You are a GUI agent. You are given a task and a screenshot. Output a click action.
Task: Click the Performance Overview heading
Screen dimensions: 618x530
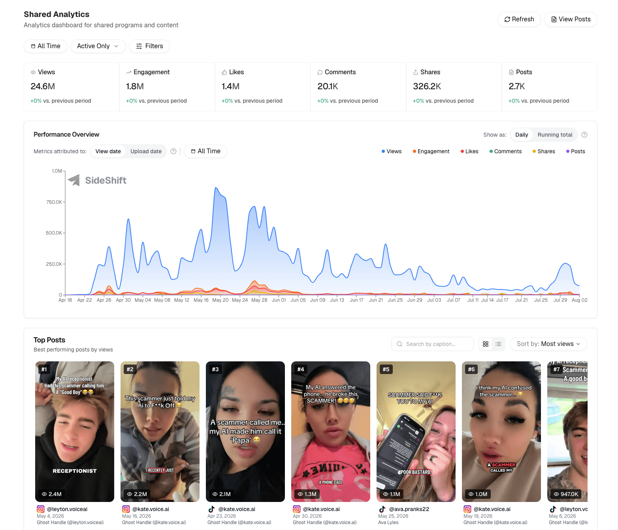click(x=66, y=135)
